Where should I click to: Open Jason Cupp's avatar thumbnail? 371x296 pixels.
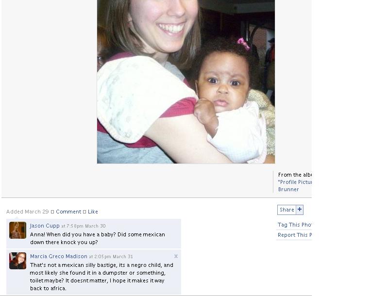[18, 230]
